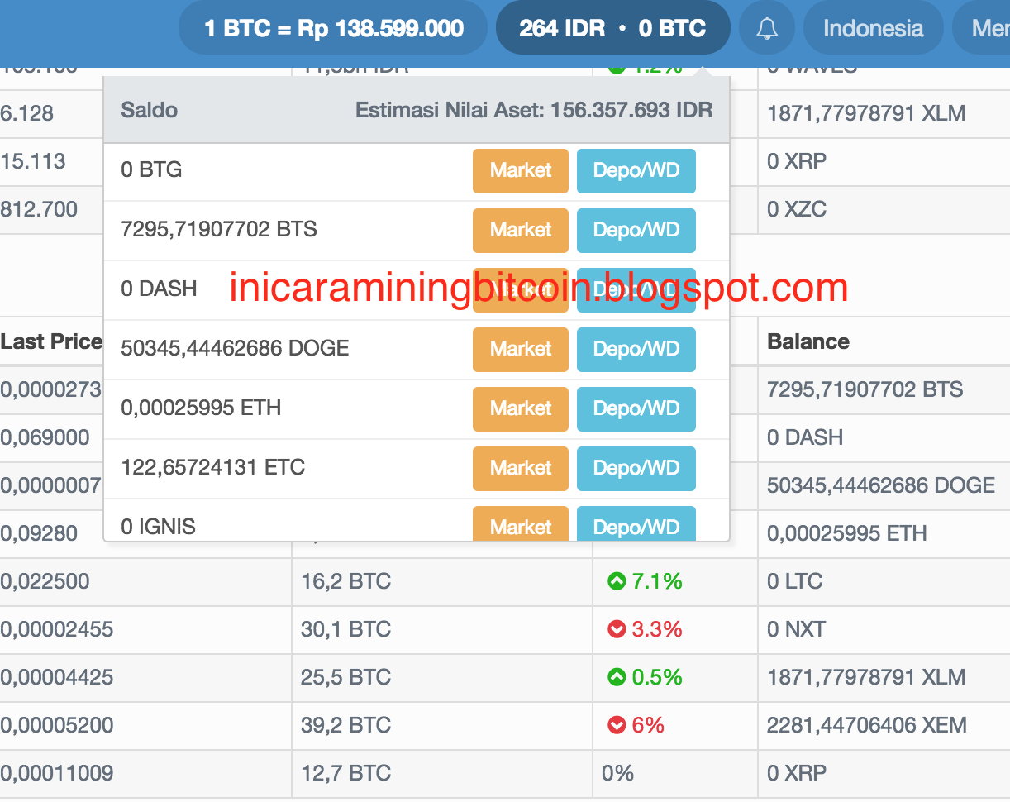Click the green up-arrow icon beside 0.5%

point(617,677)
